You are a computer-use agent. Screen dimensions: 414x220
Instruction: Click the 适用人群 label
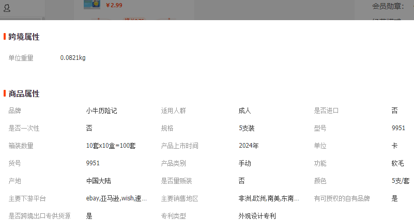(x=174, y=111)
